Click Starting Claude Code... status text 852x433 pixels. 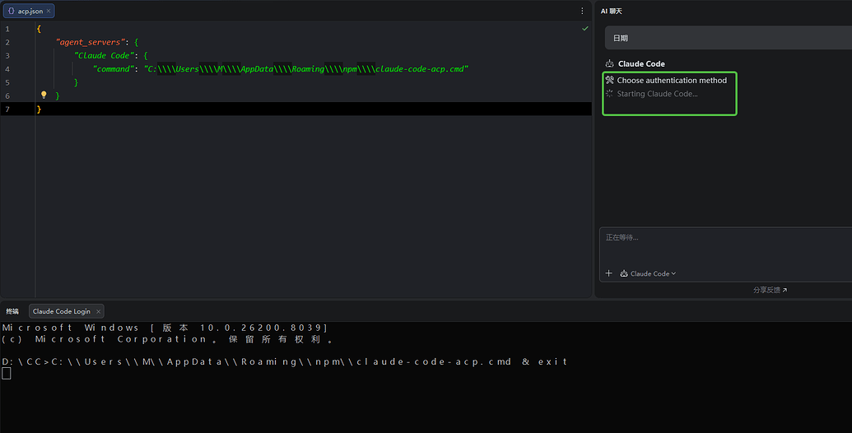[657, 94]
